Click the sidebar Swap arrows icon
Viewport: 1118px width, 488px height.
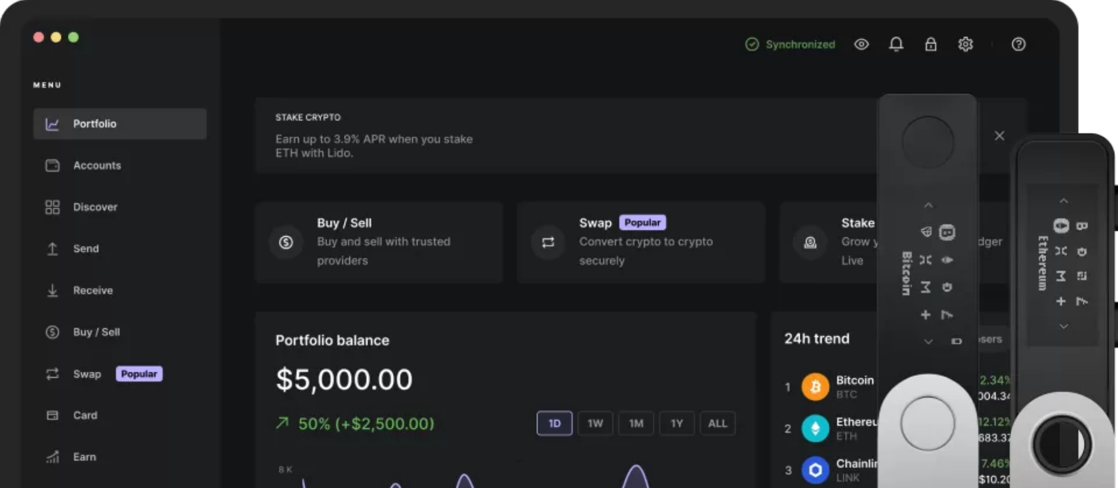(53, 373)
